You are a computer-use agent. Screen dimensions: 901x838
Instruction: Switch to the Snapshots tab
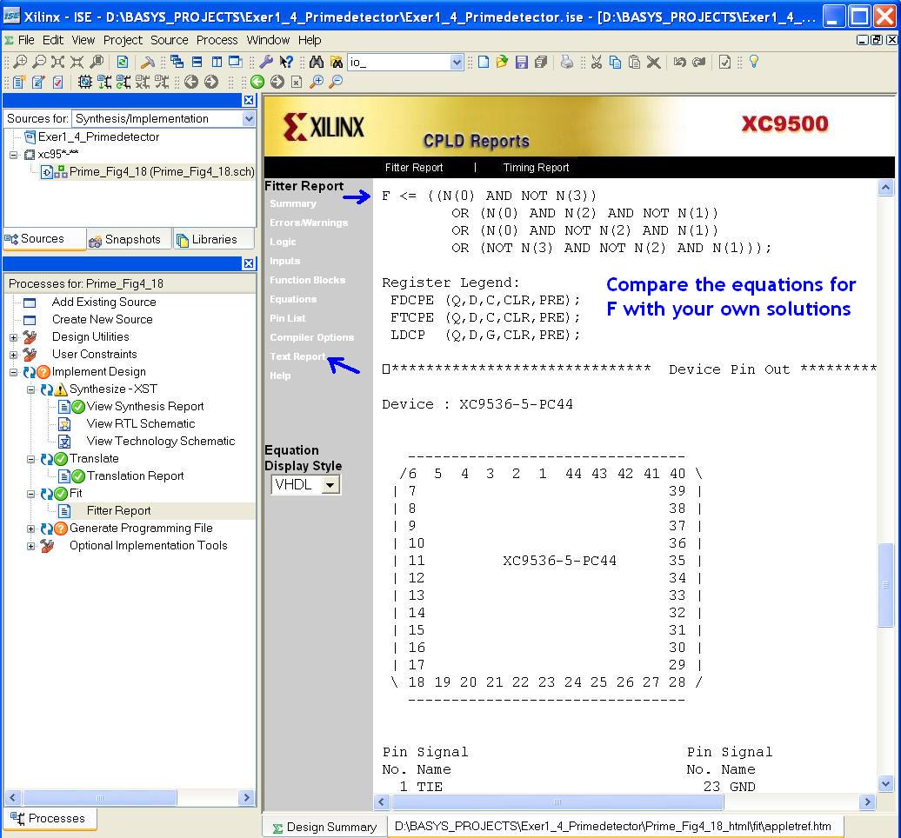(x=130, y=240)
